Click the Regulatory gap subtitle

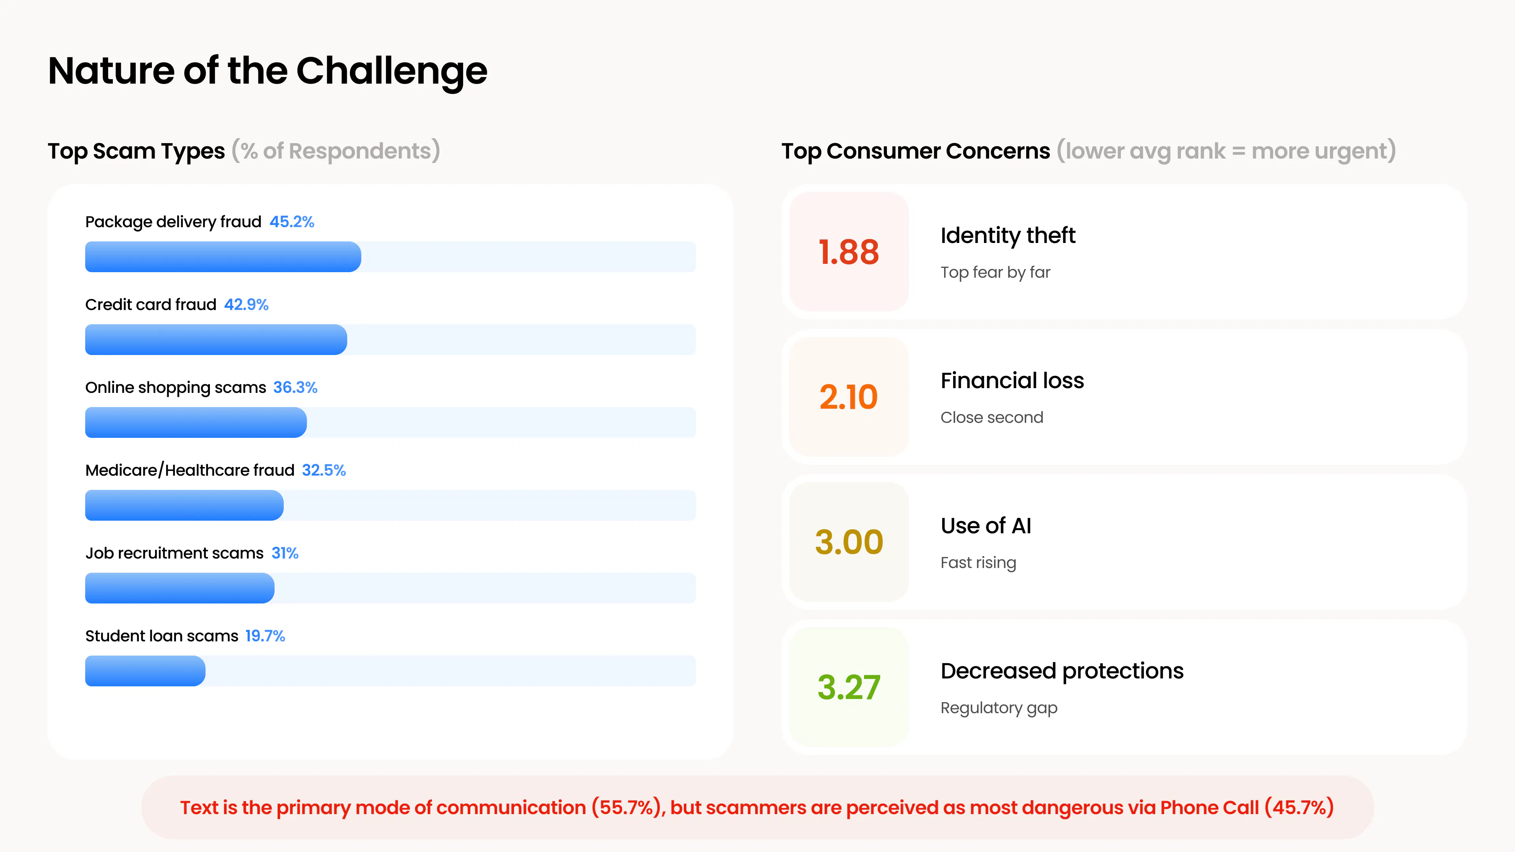click(x=999, y=708)
